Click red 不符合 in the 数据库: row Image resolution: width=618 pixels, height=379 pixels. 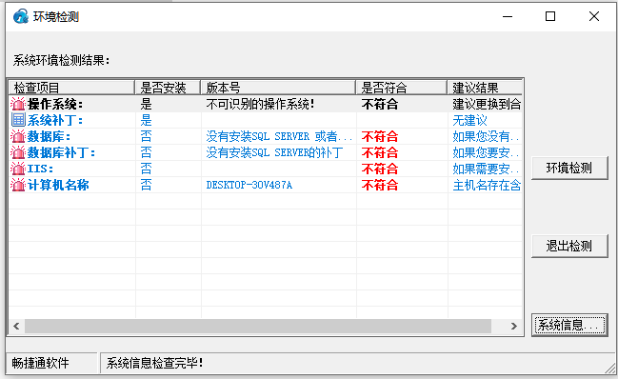pyautogui.click(x=380, y=136)
